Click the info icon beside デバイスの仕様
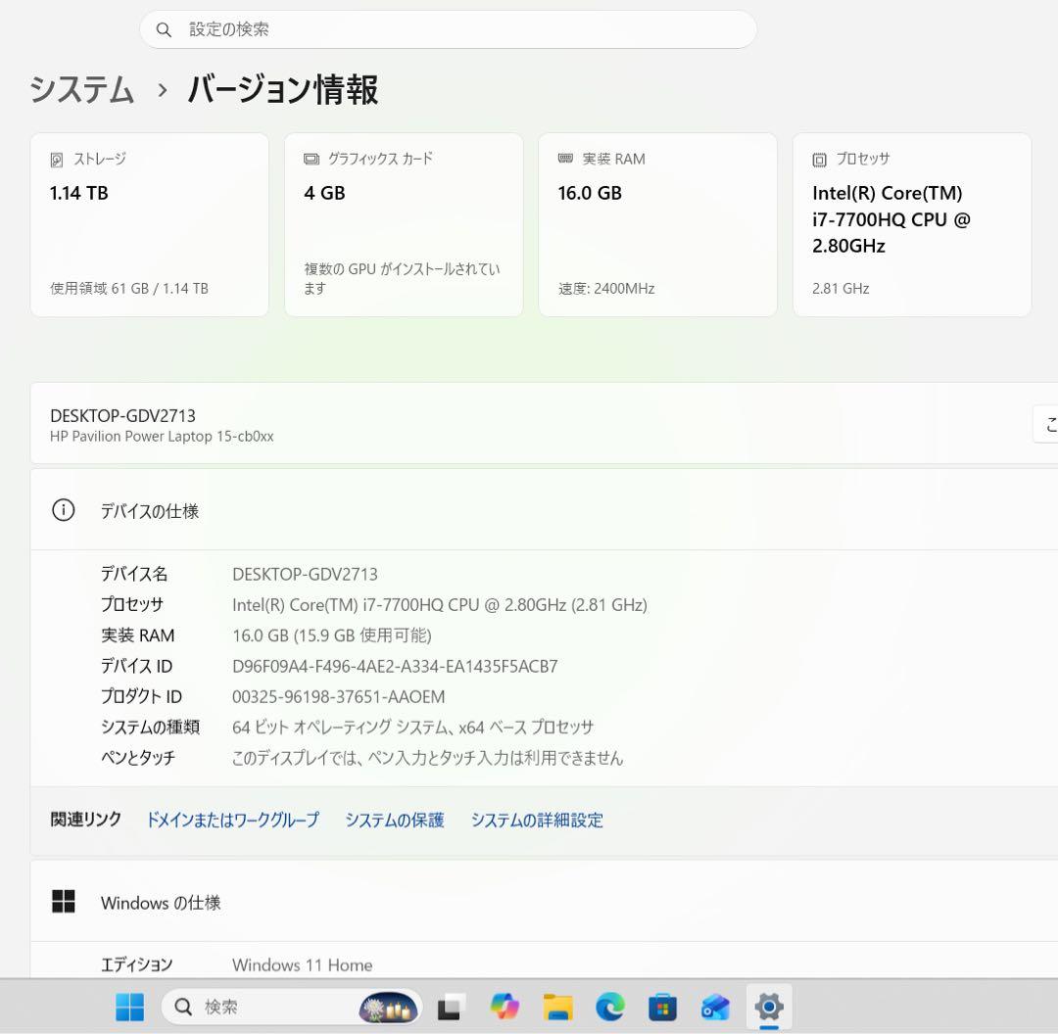 pyautogui.click(x=64, y=510)
